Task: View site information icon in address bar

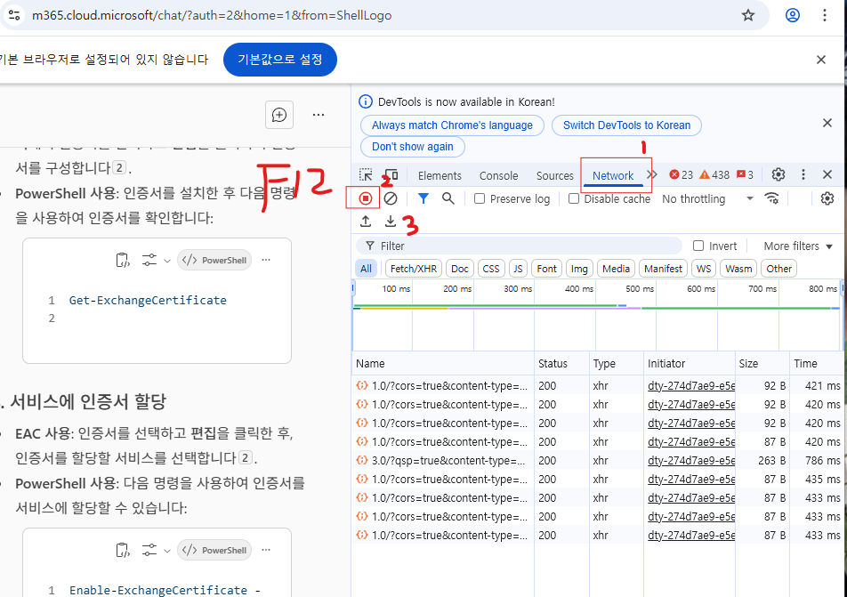Action: pyautogui.click(x=14, y=15)
